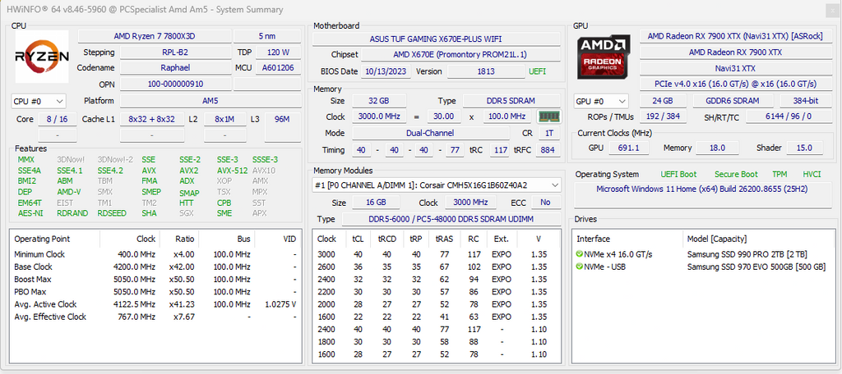Screen dimensions: 842x374
Task: Click the Secure Boot status label
Action: point(736,174)
